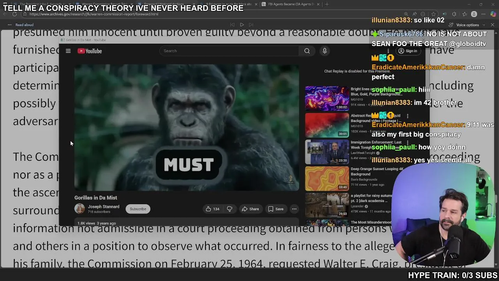Focus the YouTube Search input field
Viewport: 499px width, 281px height.
pos(229,51)
